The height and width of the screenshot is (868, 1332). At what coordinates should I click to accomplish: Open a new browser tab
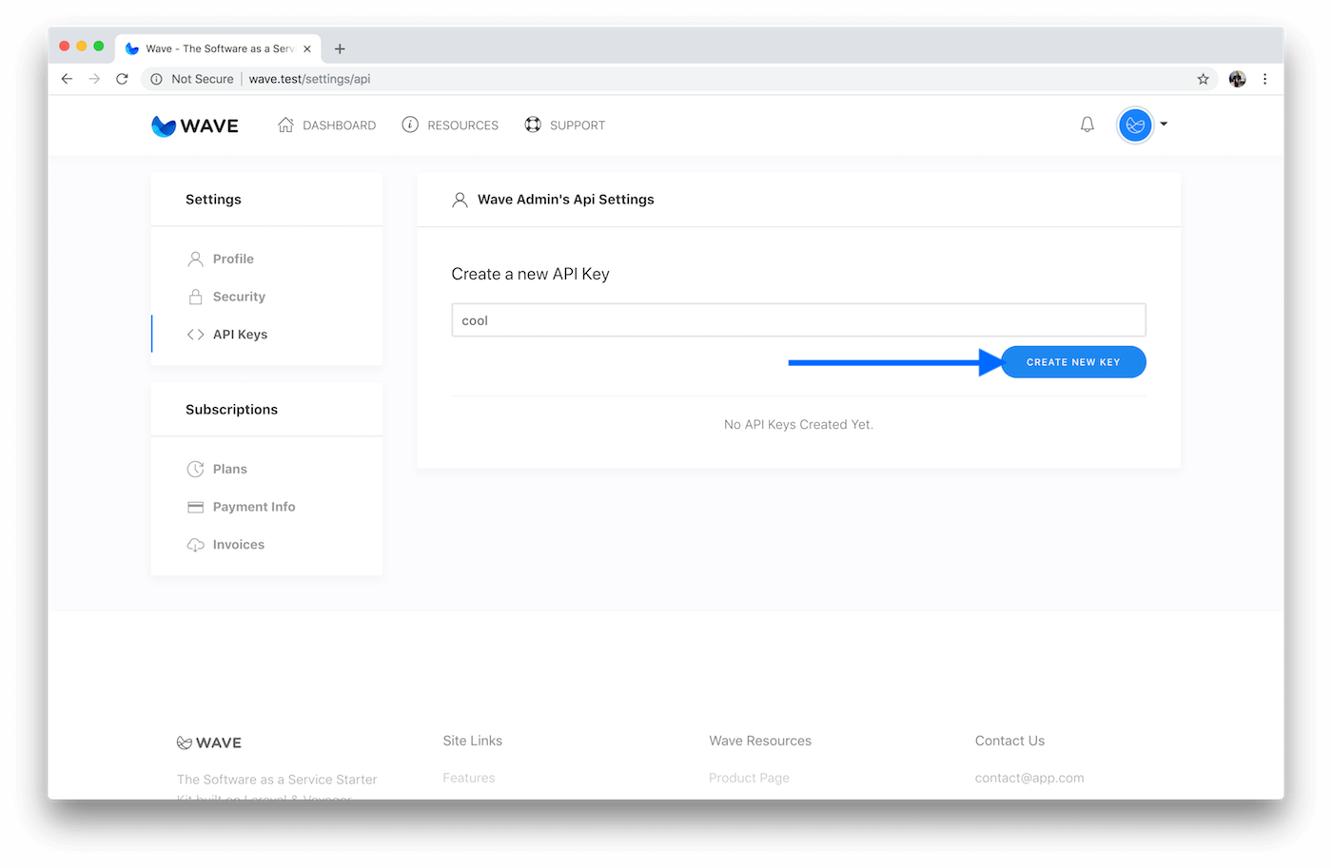coord(340,48)
